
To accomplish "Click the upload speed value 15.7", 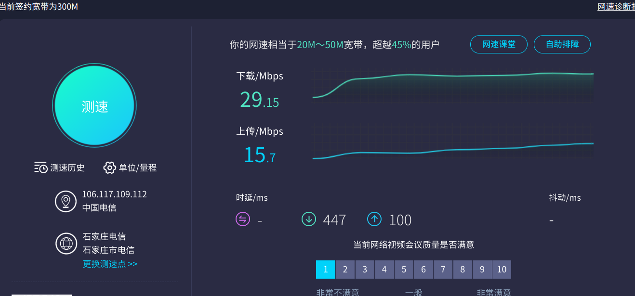I will click(259, 155).
